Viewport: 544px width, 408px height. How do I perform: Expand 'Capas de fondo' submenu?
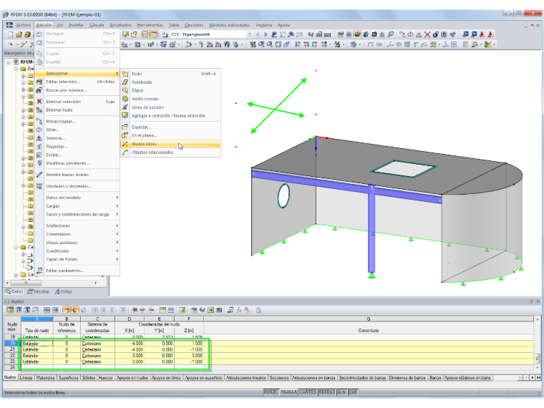77,259
